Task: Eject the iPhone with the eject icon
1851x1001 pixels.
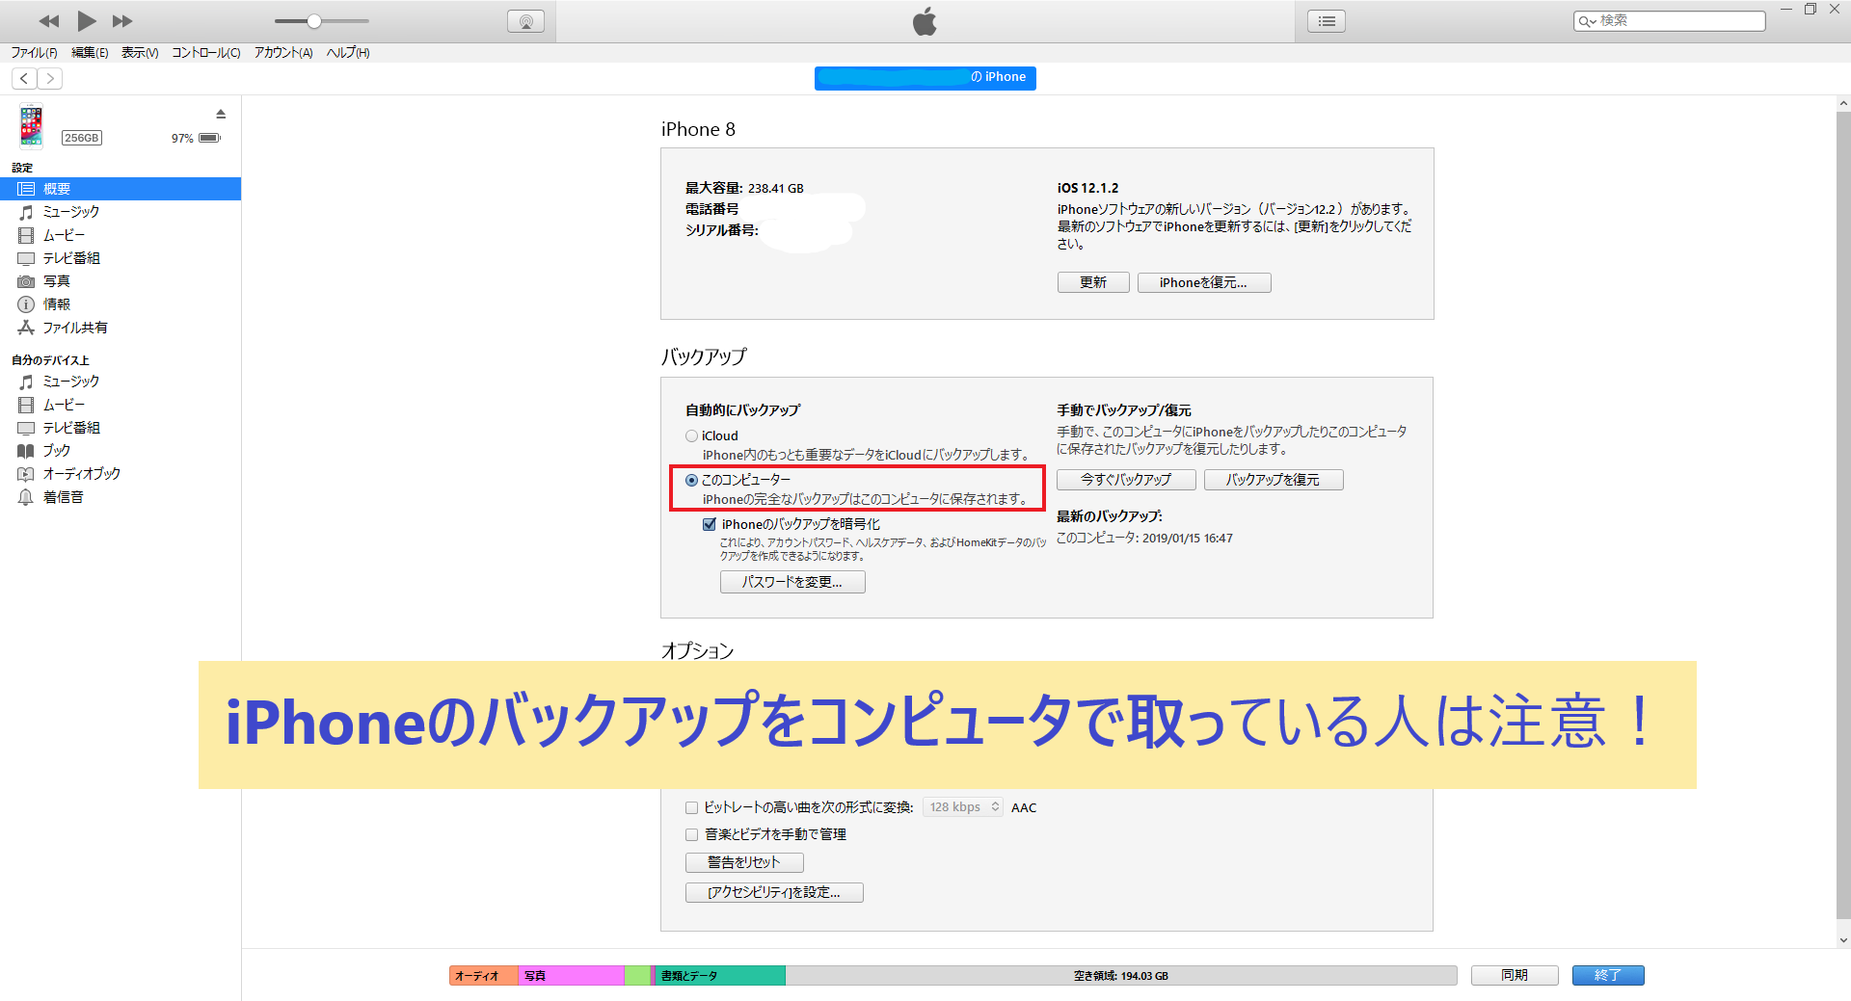Action: click(x=221, y=114)
